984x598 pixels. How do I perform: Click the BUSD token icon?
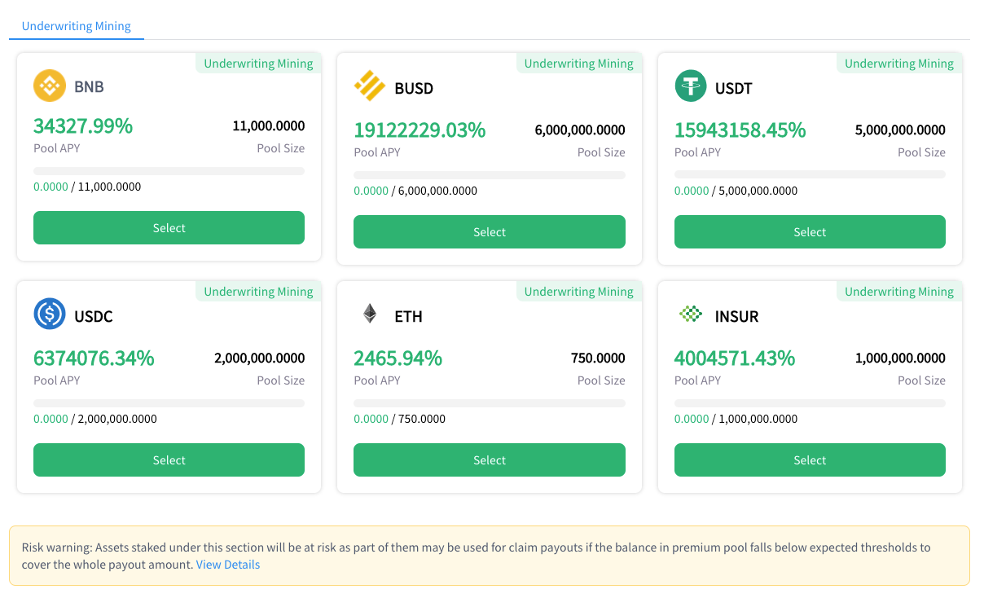click(370, 86)
